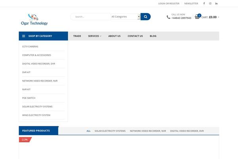
Task: Open the Facebook social icon
Action: pyautogui.click(x=204, y=4)
